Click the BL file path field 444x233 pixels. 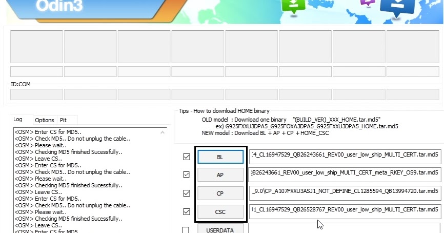pyautogui.click(x=345, y=157)
